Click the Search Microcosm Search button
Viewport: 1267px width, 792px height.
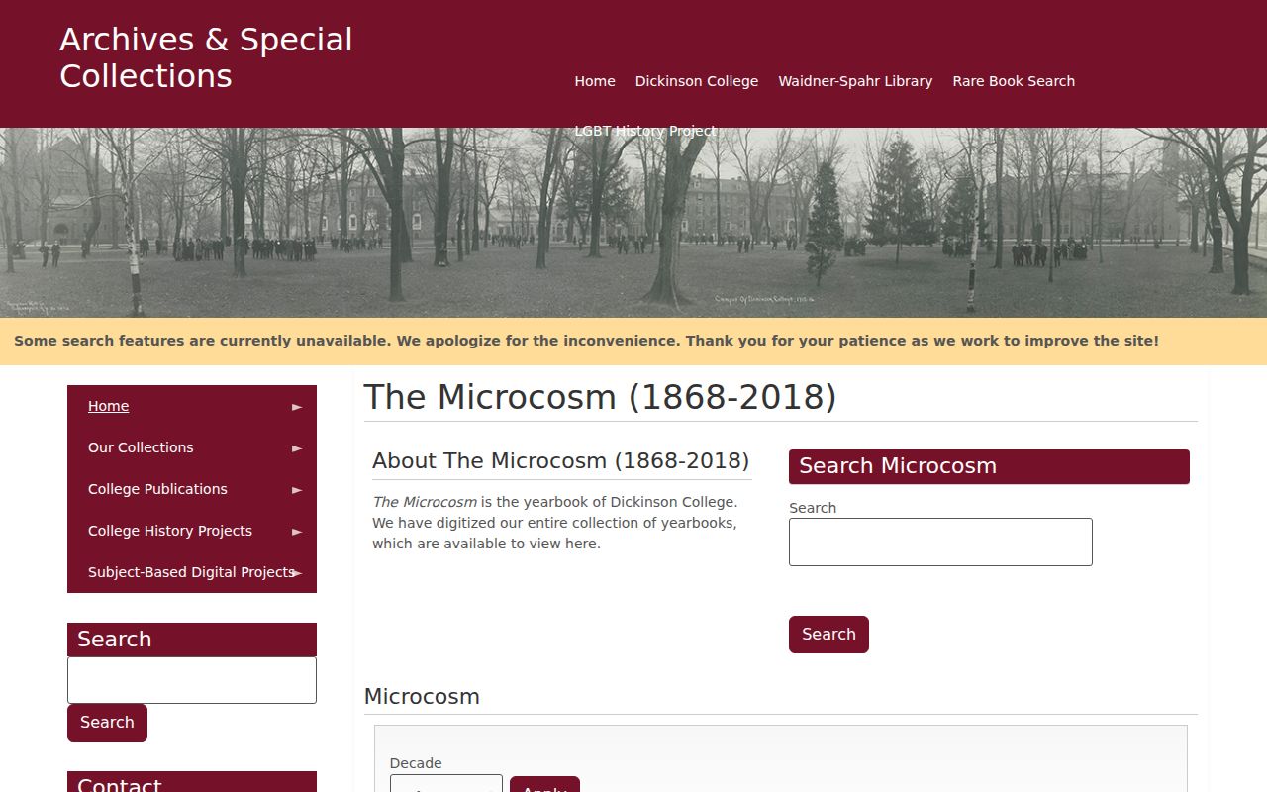click(x=828, y=635)
